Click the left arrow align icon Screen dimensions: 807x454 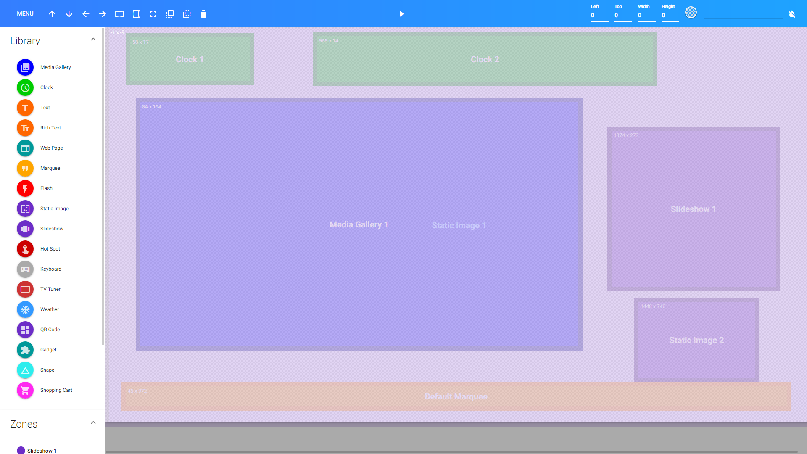86,14
